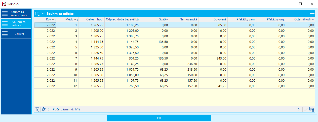Maximize the Rok 2022 window
Viewport: 318px width, 122px height.
tap(300, 4)
